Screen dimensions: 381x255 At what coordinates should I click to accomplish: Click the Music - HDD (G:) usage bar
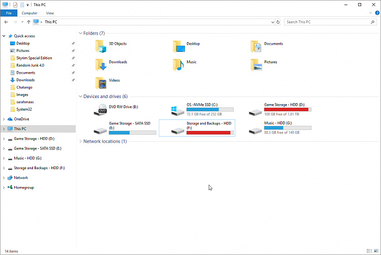[288, 128]
